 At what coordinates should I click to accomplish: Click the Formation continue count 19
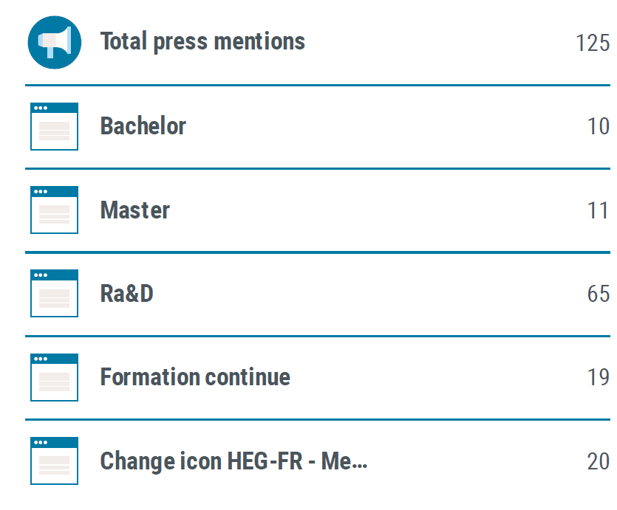598,377
